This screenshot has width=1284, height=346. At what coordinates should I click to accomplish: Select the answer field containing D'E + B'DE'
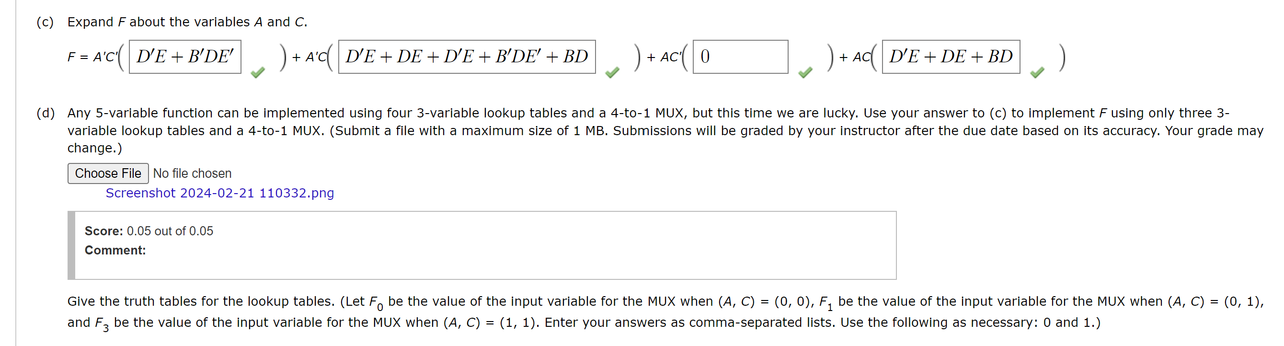[184, 56]
